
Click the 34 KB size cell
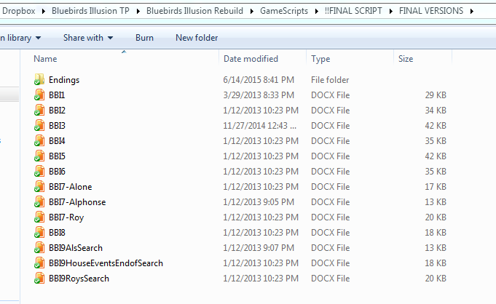pos(436,111)
